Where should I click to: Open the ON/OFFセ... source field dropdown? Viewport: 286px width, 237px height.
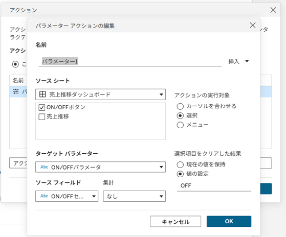pyautogui.click(x=67, y=196)
